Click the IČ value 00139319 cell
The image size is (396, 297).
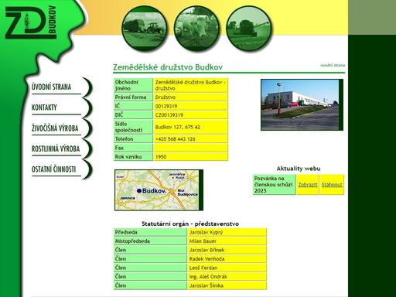click(190, 106)
